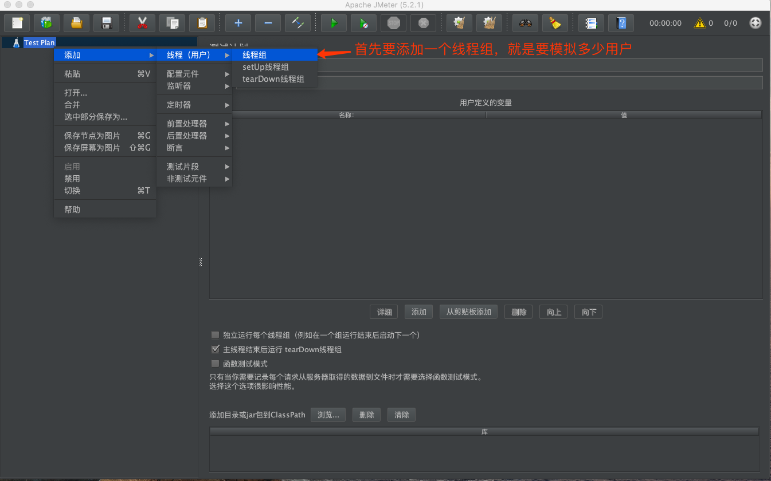771x481 pixels.
Task: Click 删除 button next to 浏览
Action: click(367, 415)
